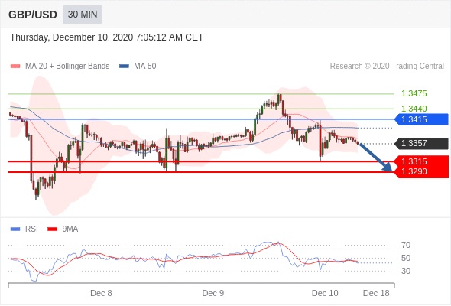Click the Dec 8 date axis label
Viewport: 451px width, 306px height.
101,293
